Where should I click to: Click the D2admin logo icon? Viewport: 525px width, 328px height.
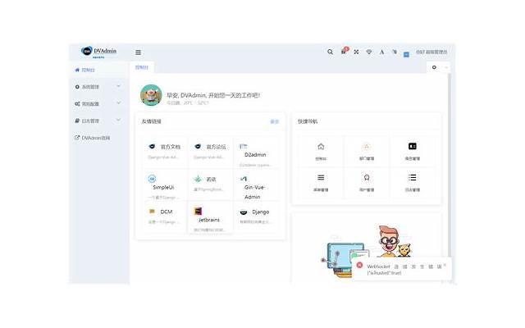244,146
